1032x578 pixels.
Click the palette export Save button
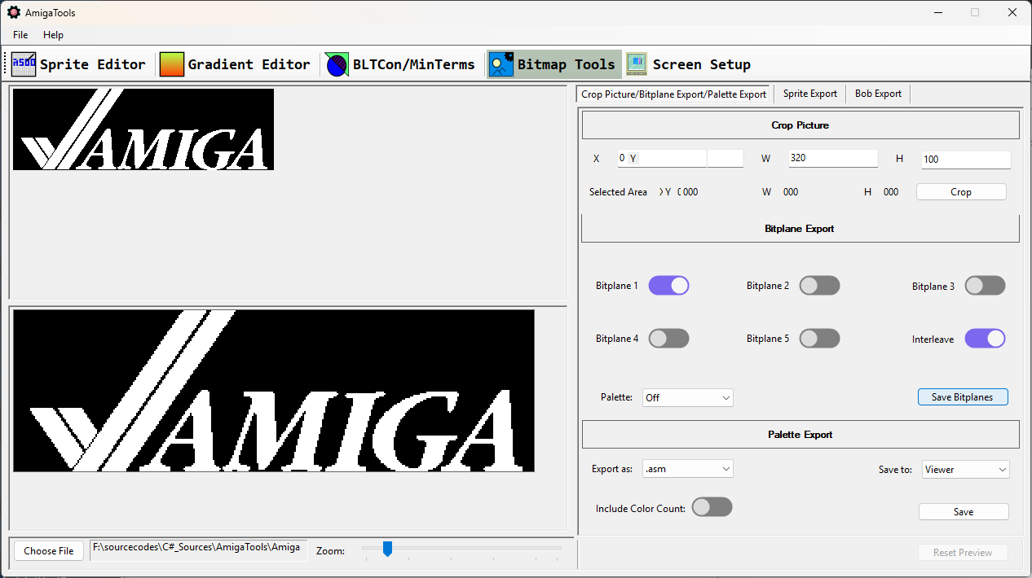964,512
